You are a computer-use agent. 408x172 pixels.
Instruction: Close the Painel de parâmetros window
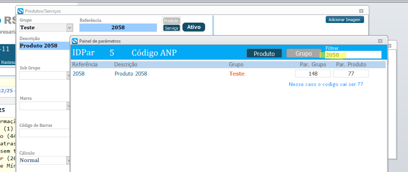click(x=380, y=41)
